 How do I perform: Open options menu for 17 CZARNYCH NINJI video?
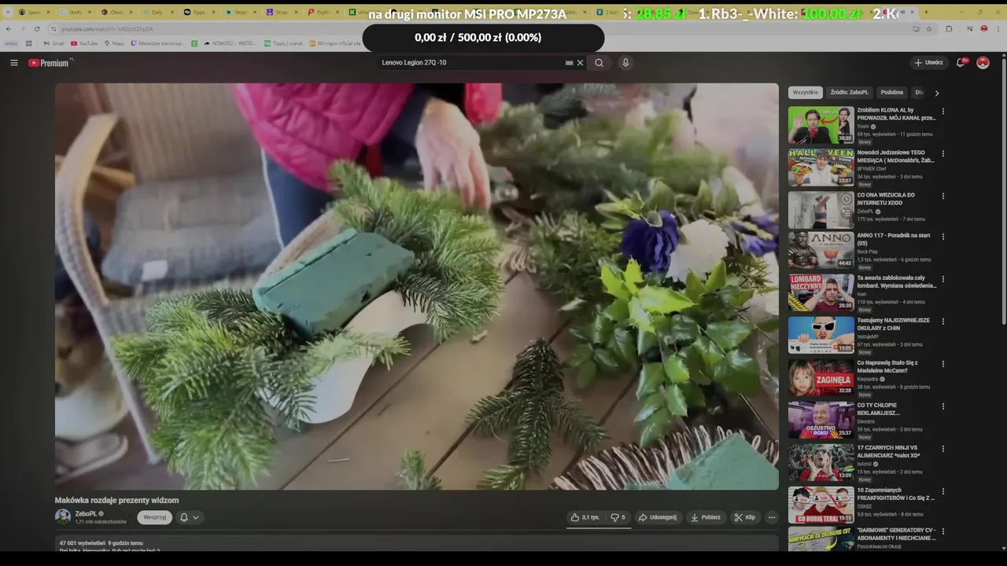pos(942,448)
